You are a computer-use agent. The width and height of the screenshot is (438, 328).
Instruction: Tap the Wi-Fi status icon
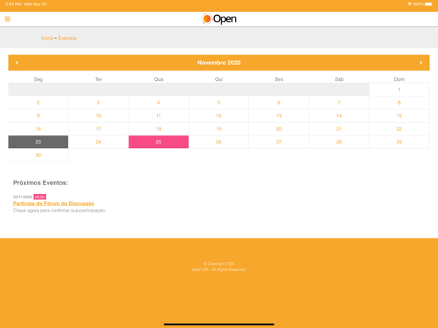click(409, 4)
